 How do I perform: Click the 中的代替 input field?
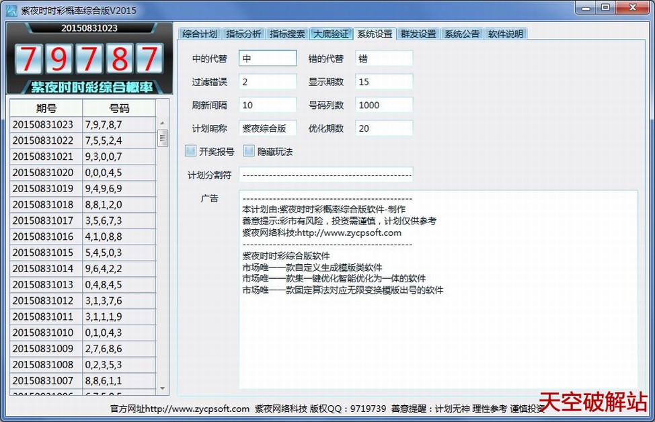pyautogui.click(x=267, y=58)
